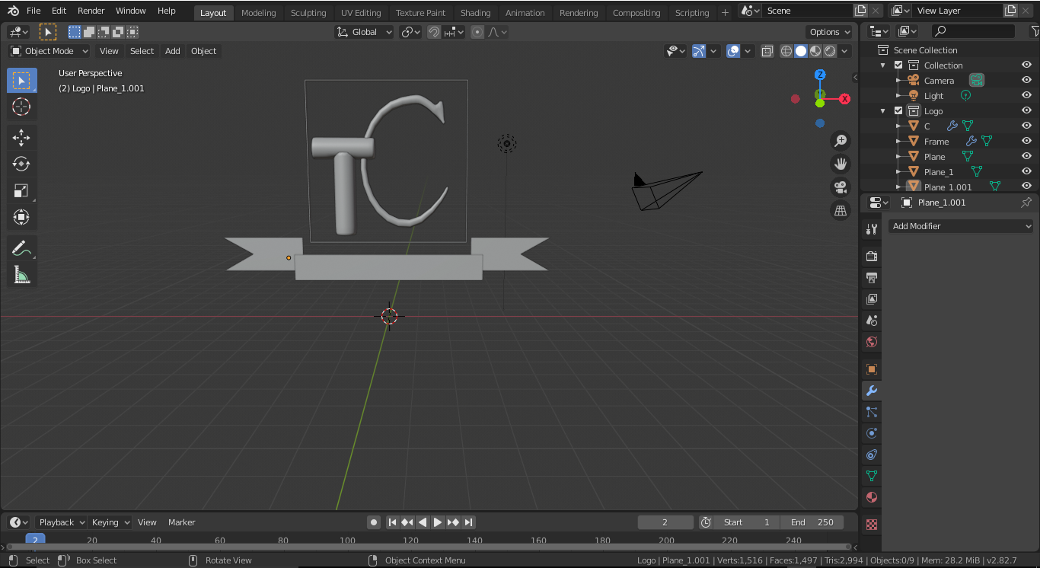Select the Transform tool
This screenshot has height=568, width=1040.
tap(21, 217)
